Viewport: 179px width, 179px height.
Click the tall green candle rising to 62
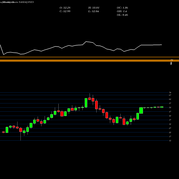pos(86,103)
